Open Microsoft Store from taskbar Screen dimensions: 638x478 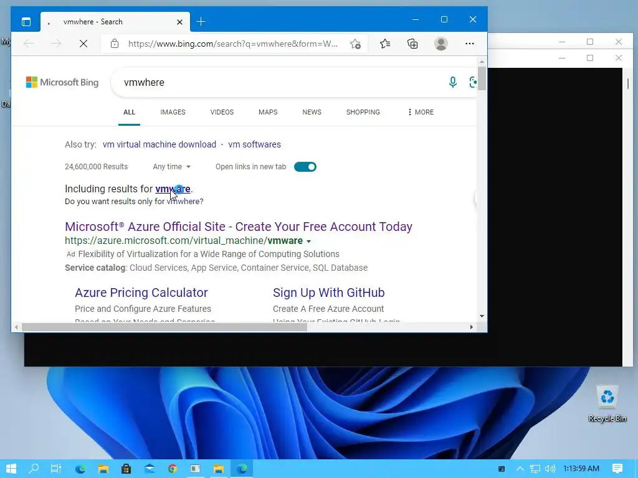click(126, 469)
